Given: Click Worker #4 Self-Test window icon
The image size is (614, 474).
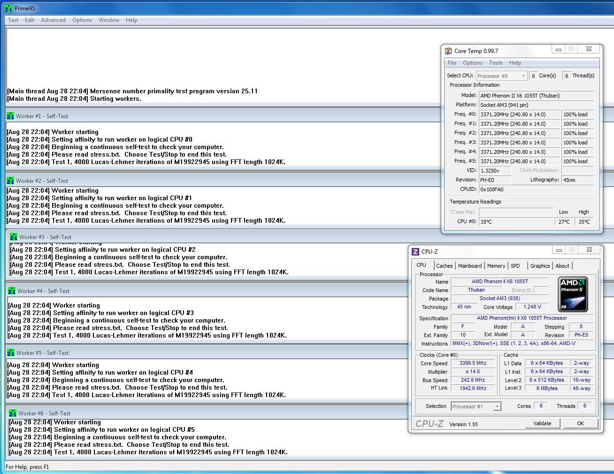Looking at the screenshot, I should tap(12, 291).
